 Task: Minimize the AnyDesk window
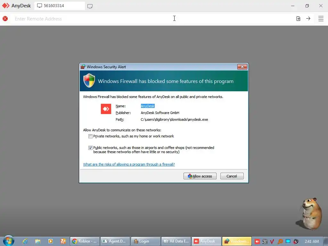click(293, 6)
